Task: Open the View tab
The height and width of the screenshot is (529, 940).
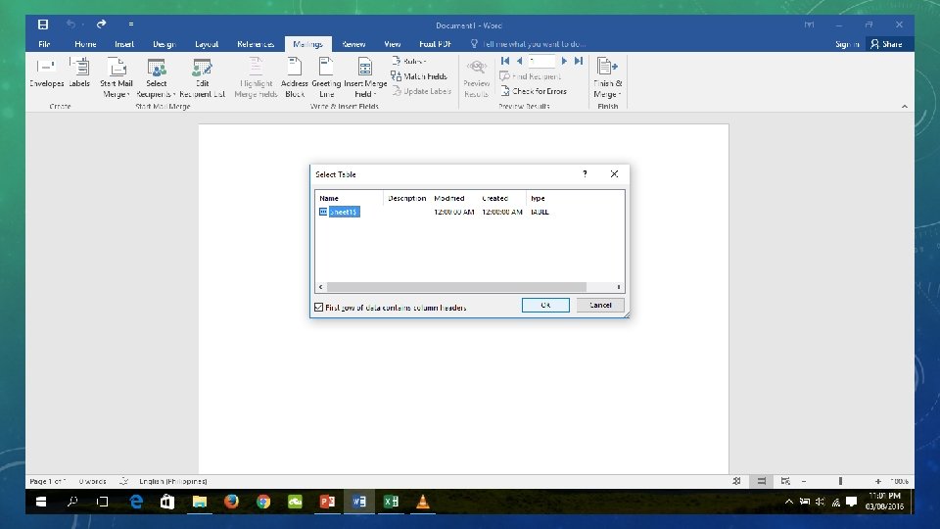Action: coord(392,44)
